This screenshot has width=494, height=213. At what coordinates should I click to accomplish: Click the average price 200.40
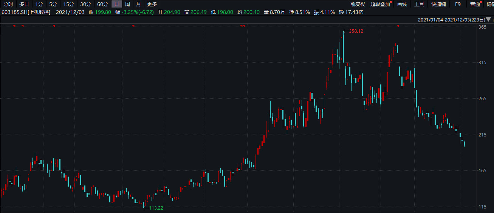[x=251, y=12]
